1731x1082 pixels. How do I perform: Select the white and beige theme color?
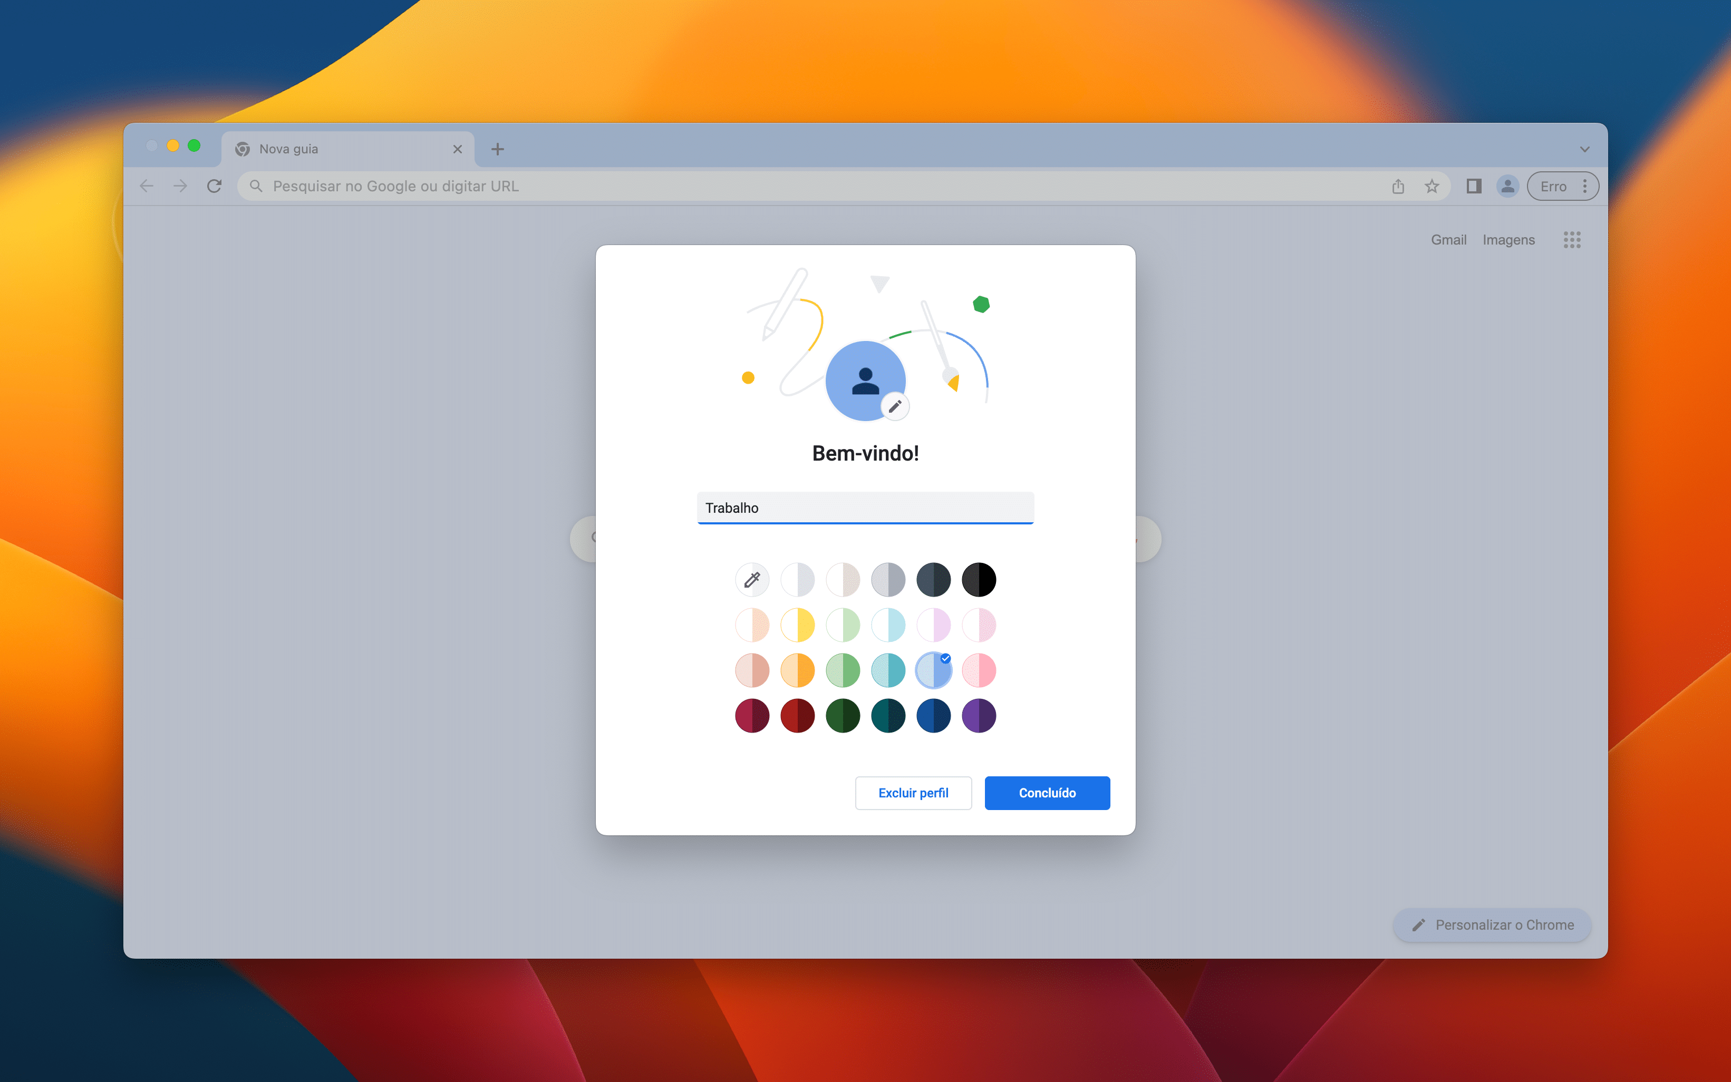point(843,580)
